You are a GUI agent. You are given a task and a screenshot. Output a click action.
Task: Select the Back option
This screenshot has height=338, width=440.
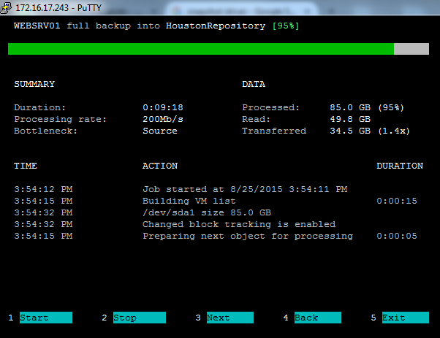[317, 318]
